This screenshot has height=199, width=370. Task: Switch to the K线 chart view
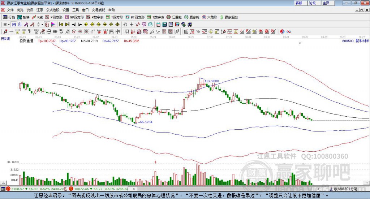[x=37, y=17]
